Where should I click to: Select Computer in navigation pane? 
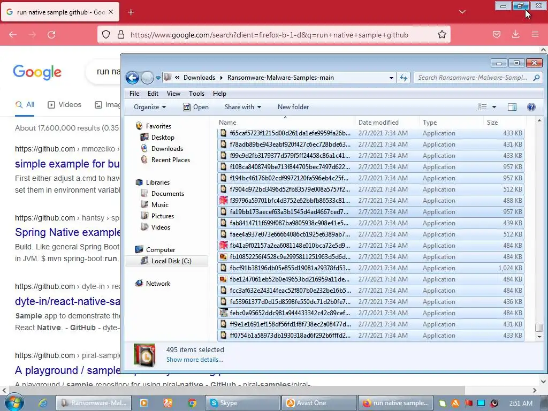pyautogui.click(x=161, y=250)
